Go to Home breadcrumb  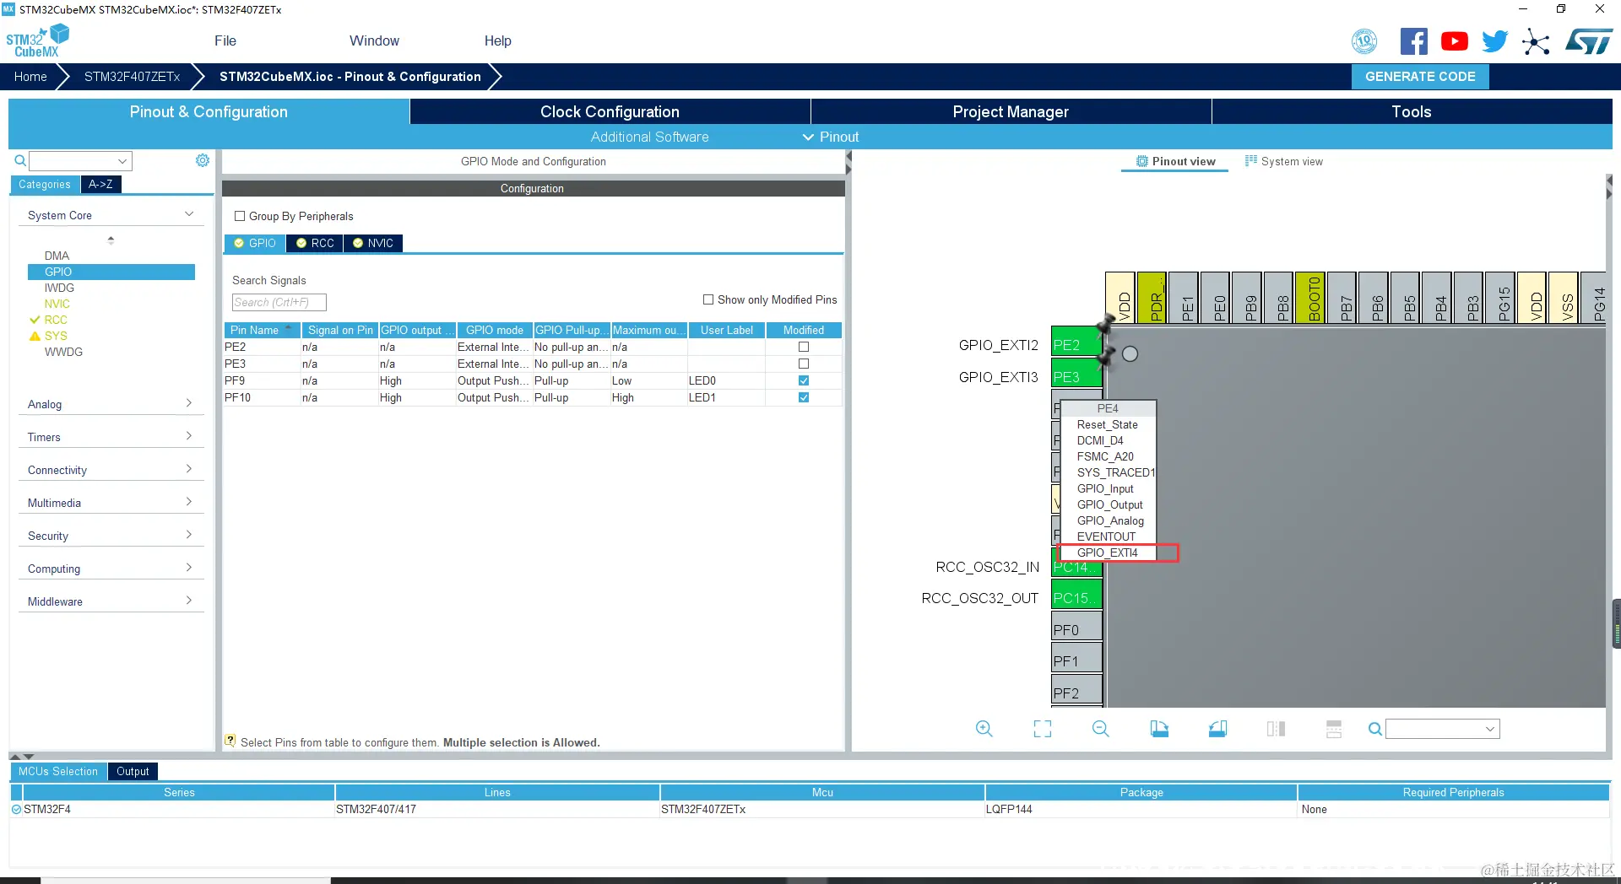(30, 76)
